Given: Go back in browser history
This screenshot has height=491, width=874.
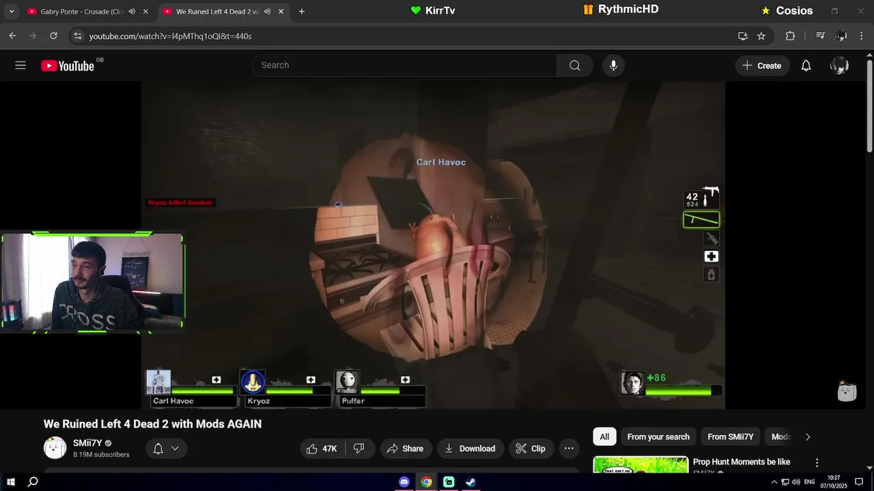Looking at the screenshot, I should pos(12,36).
